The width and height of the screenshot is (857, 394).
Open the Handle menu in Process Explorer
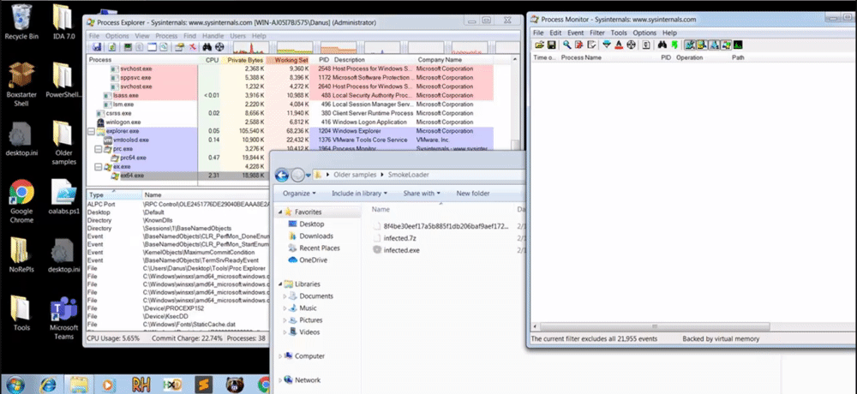point(213,36)
